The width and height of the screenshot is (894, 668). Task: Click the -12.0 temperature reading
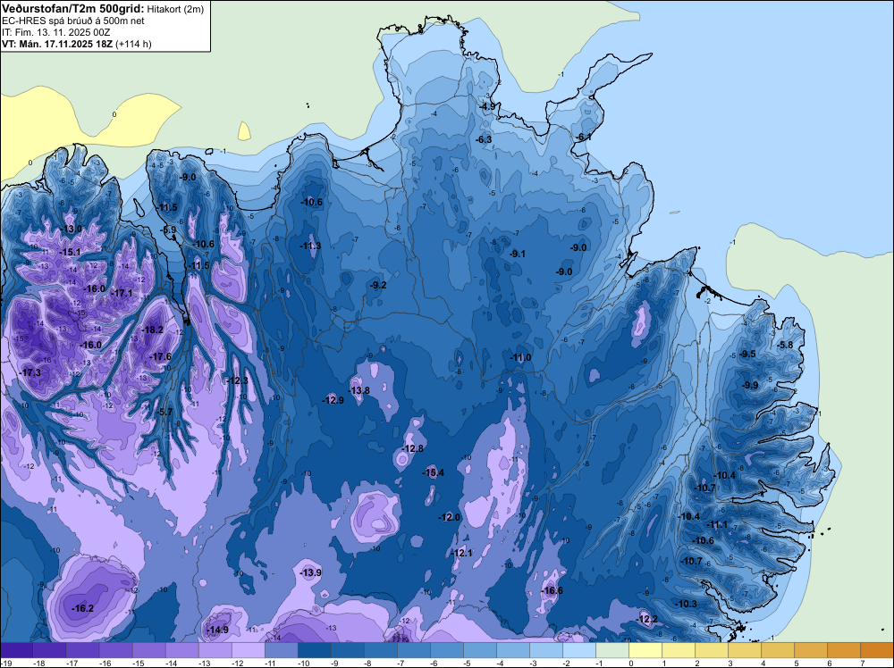[450, 517]
